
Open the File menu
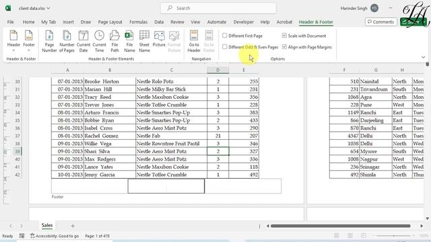[11, 22]
